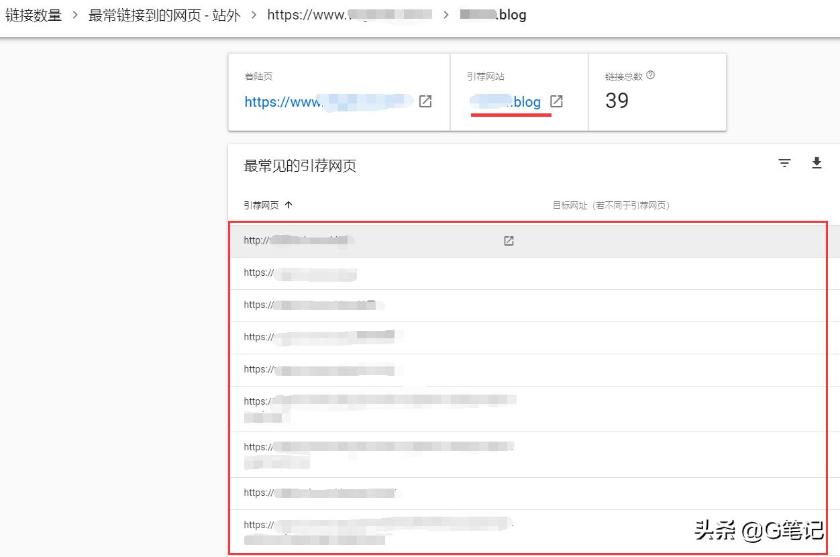Open landing page with its external link icon
This screenshot has height=557, width=840.
425,101
